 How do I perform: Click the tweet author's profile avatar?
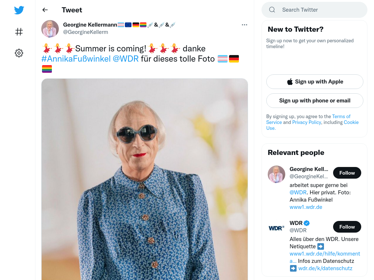click(x=50, y=29)
